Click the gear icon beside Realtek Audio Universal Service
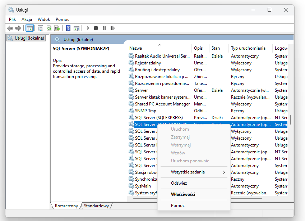The height and width of the screenshot is (221, 305). point(131,56)
